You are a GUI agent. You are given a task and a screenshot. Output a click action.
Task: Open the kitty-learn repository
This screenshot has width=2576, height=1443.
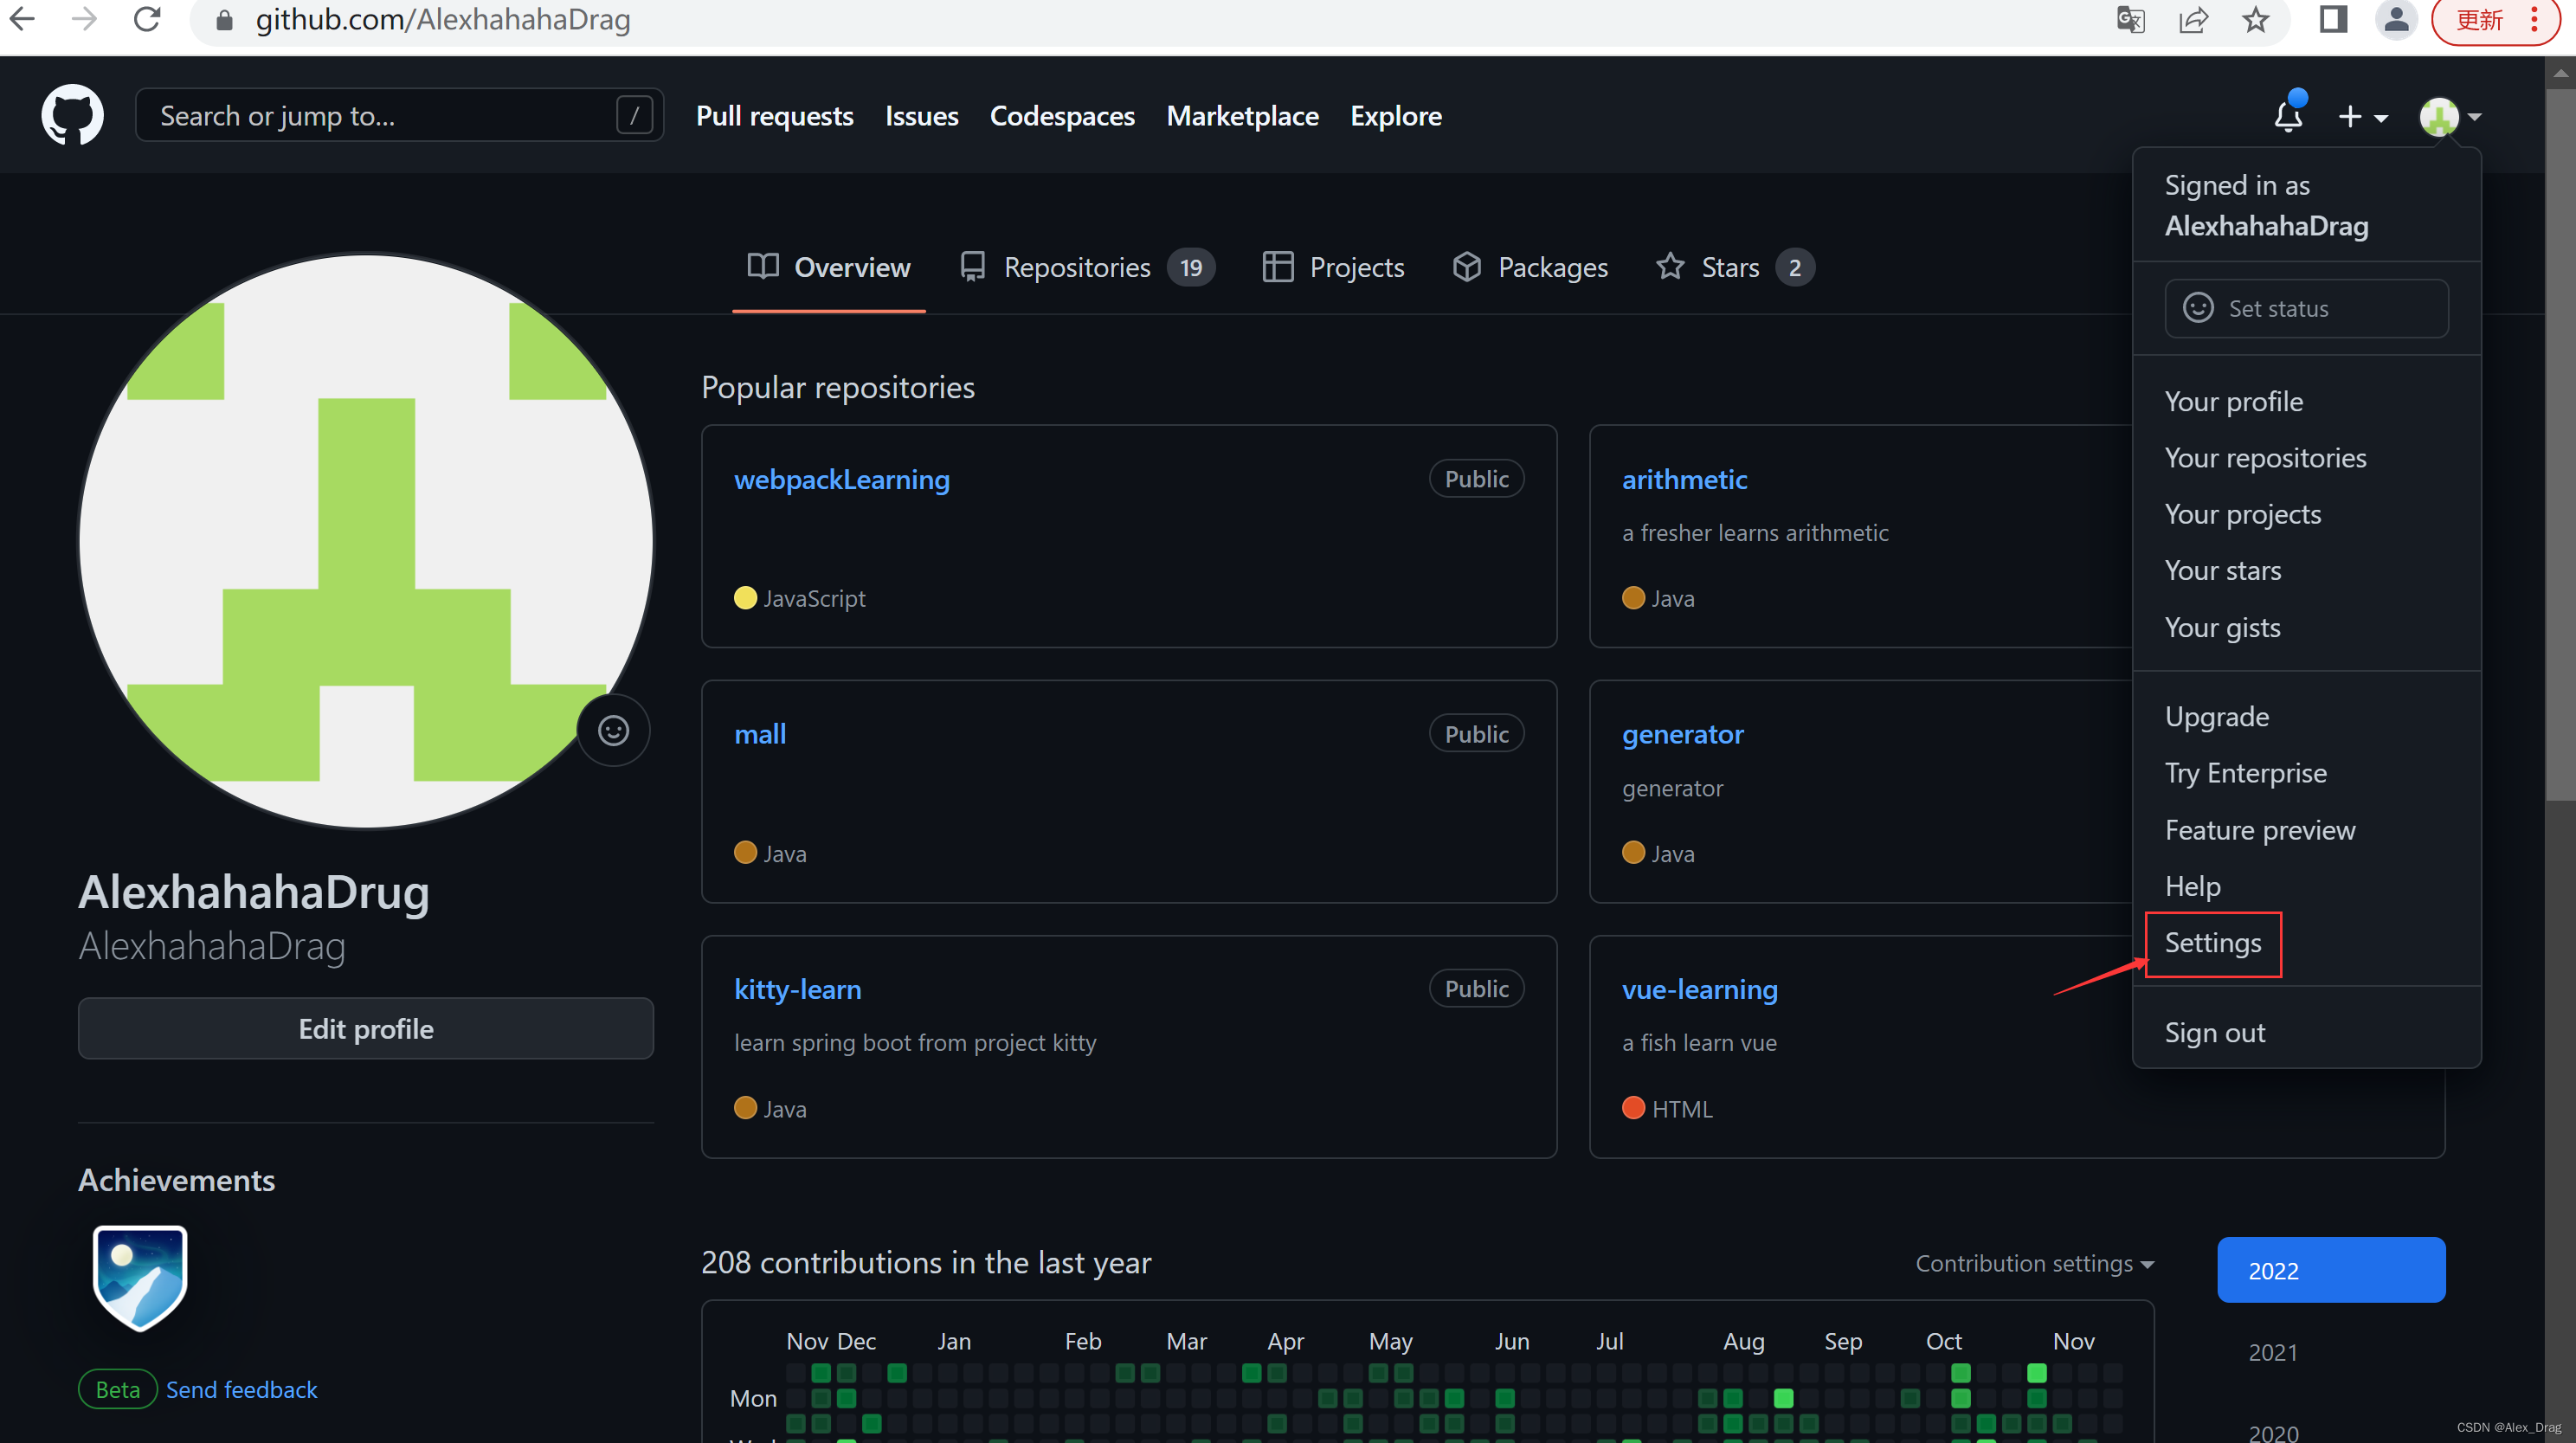tap(798, 989)
